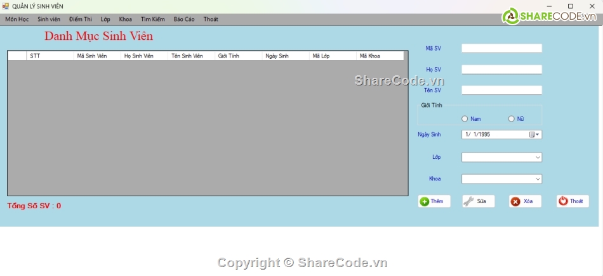Expand the Khoa dropdown list

pyautogui.click(x=538, y=179)
